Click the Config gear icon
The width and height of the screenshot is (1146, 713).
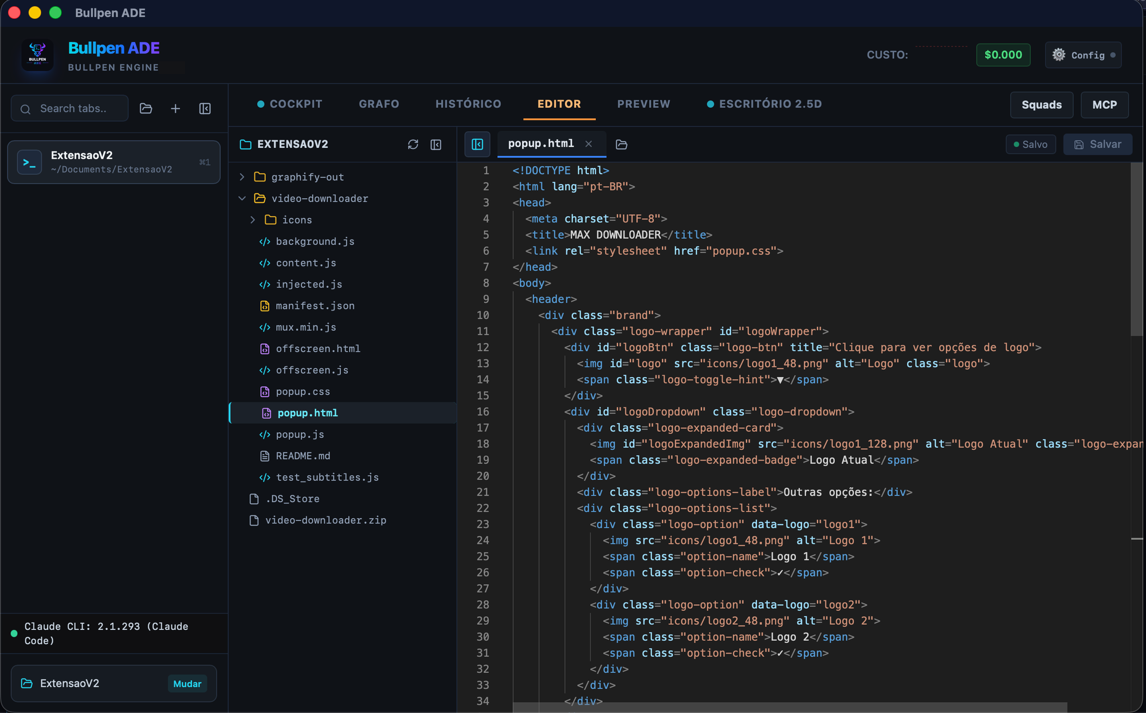[x=1059, y=54]
